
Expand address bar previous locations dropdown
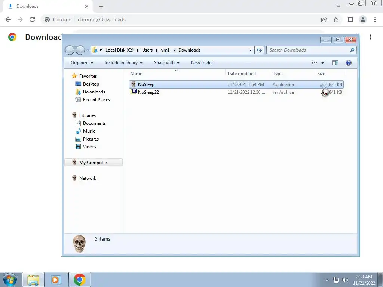[x=251, y=50]
